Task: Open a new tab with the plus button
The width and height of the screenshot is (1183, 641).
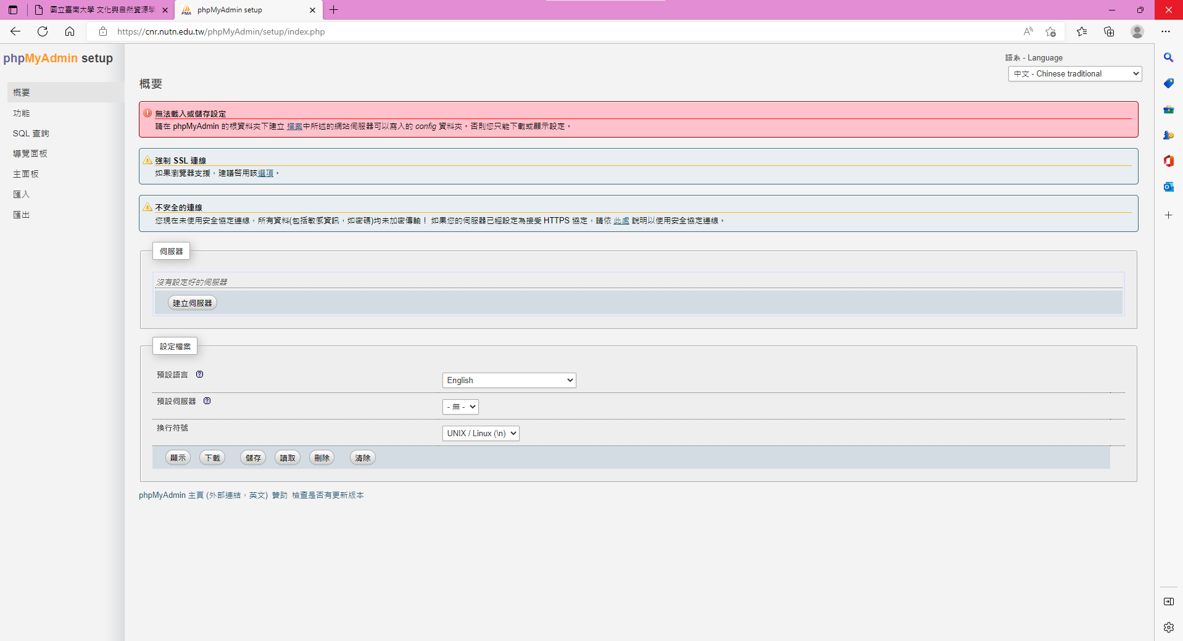Action: (334, 10)
